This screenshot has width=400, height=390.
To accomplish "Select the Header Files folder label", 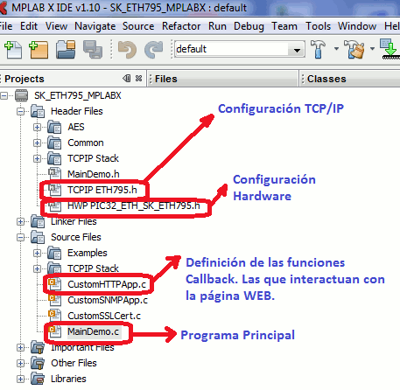I will [x=77, y=111].
